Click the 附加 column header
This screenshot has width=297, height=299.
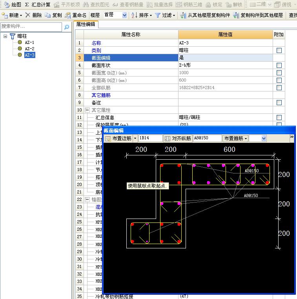[279, 35]
